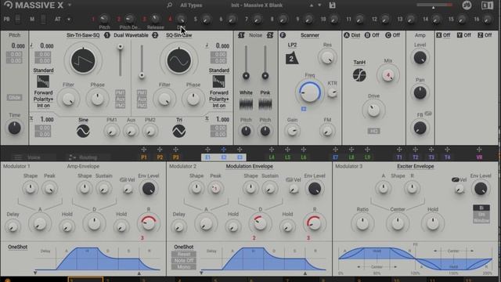Select oscillator 1 wavetable Sin-Tri-Saw-SQ

click(x=83, y=35)
